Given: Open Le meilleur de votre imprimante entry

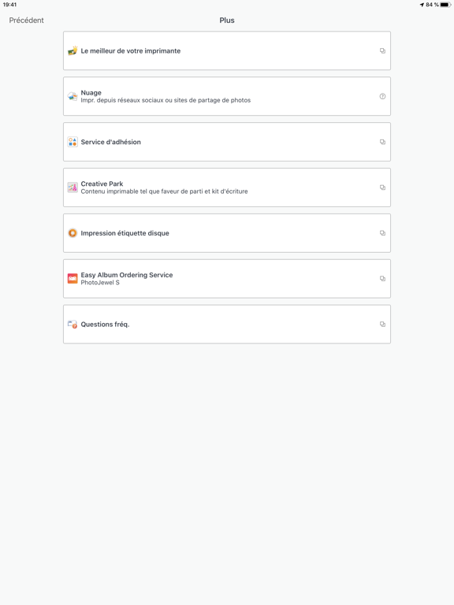Looking at the screenshot, I should [x=227, y=50].
